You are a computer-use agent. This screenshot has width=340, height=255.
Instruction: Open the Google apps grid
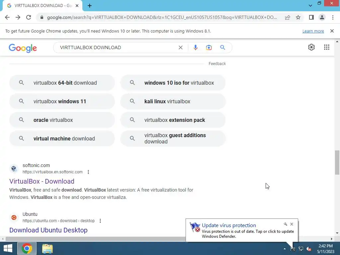327,47
